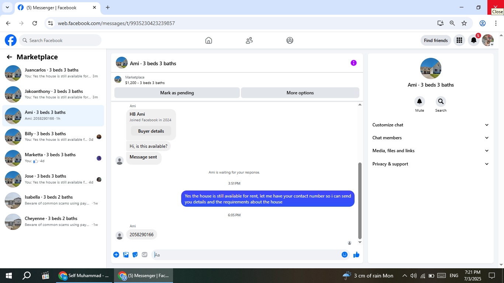Open more actions plus icon in composer

coord(116,255)
